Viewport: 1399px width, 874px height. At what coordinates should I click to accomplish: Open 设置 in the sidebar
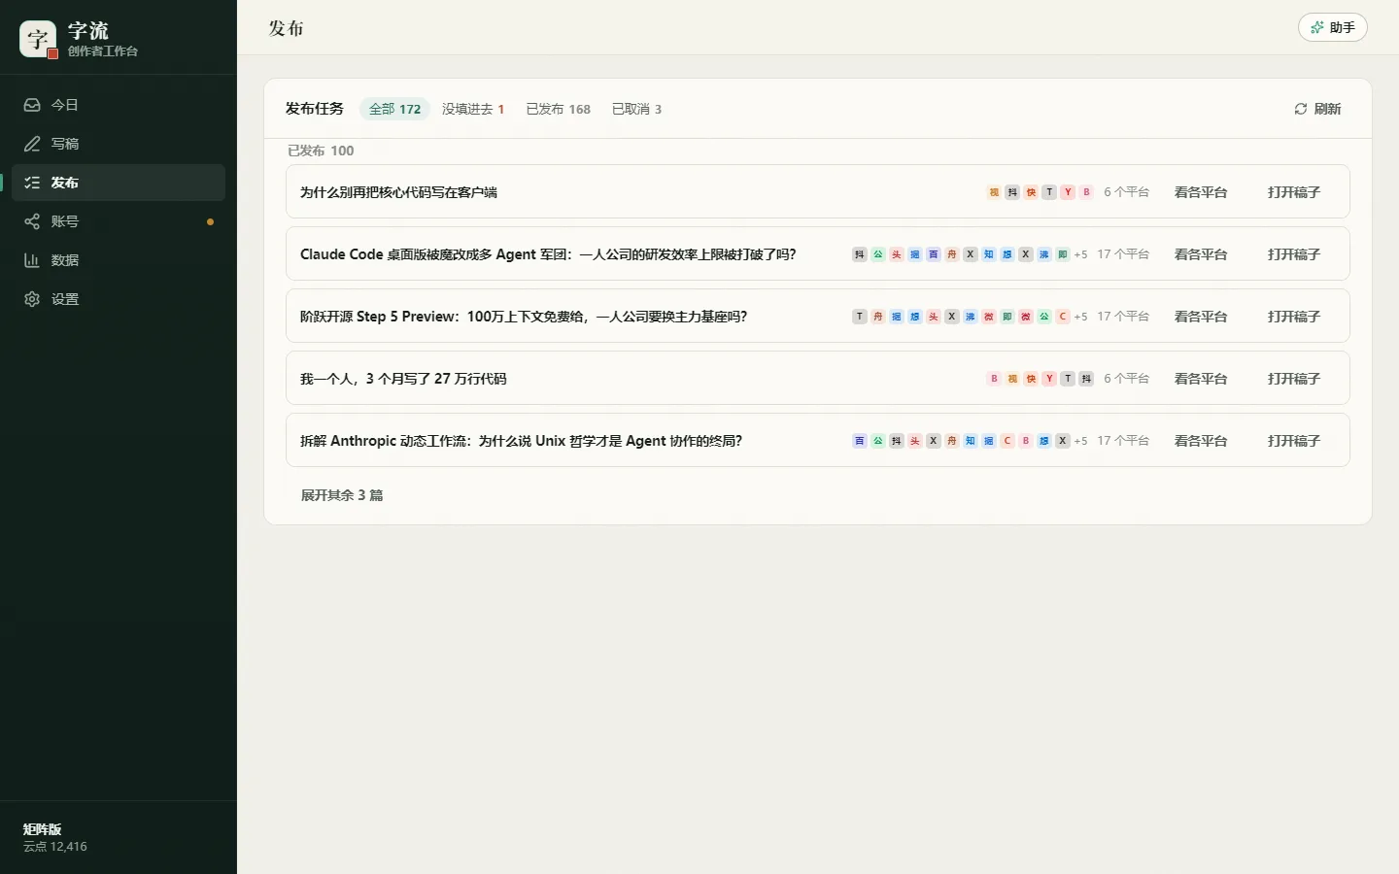pos(119,299)
